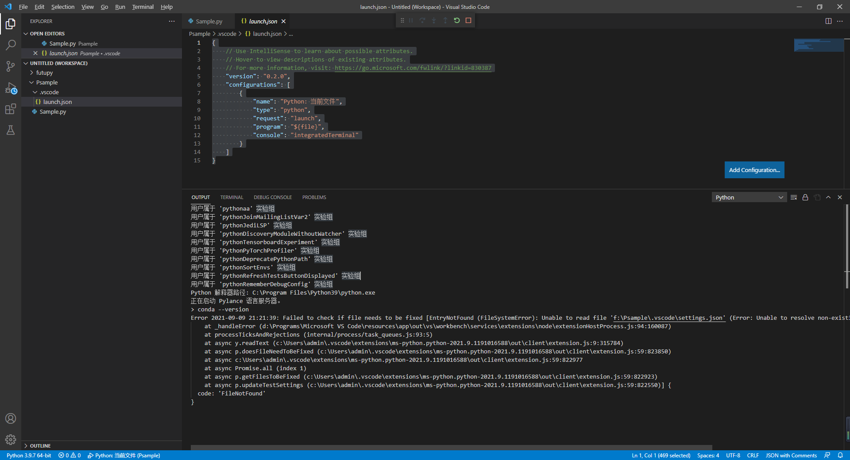Split the editor to the right

click(x=828, y=21)
